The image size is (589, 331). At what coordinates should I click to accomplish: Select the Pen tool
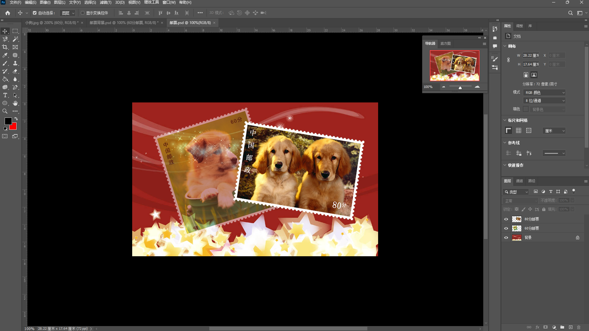click(15, 87)
